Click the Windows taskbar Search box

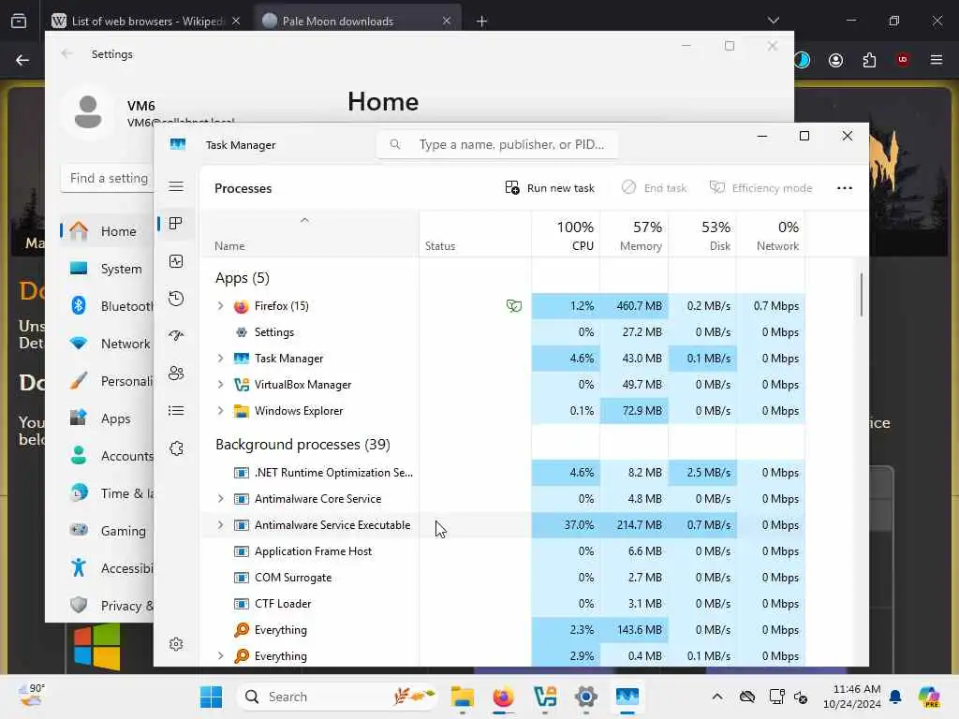[x=337, y=697]
